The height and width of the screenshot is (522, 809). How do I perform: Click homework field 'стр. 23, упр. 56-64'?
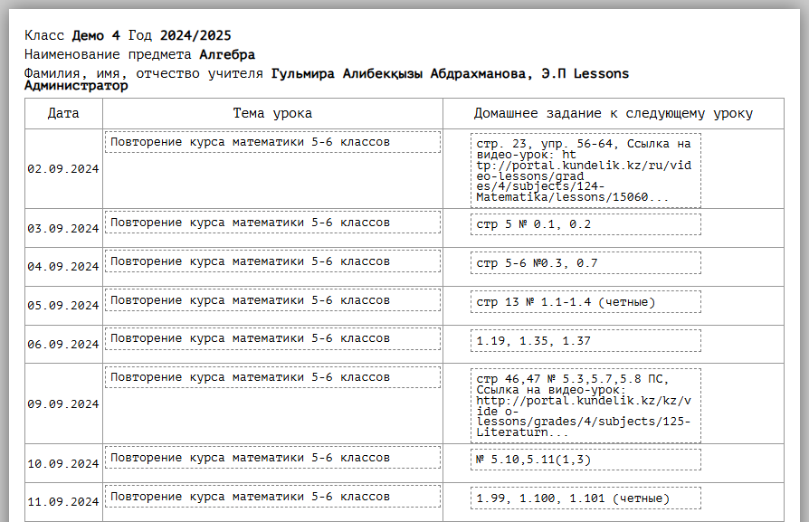point(585,170)
